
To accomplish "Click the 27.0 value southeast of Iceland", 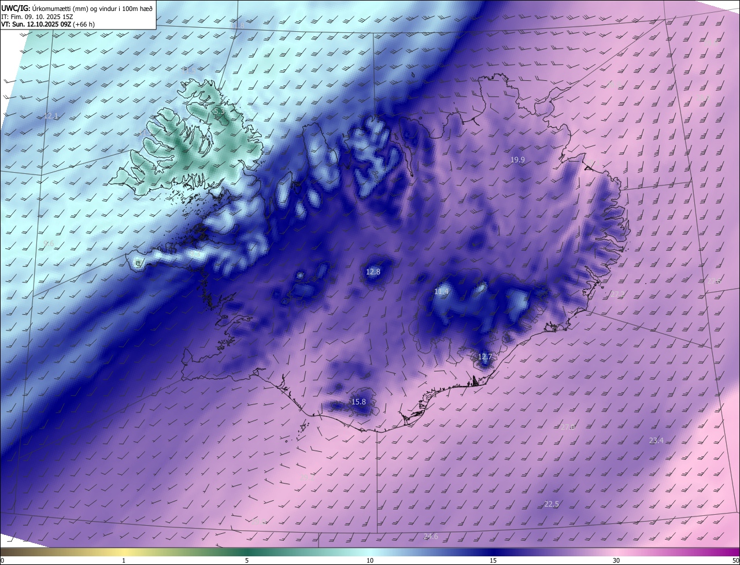I will (568, 427).
